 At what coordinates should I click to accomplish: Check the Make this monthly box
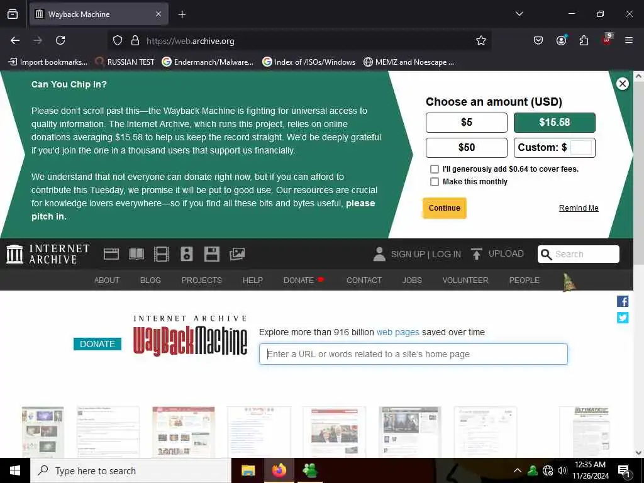tap(434, 182)
